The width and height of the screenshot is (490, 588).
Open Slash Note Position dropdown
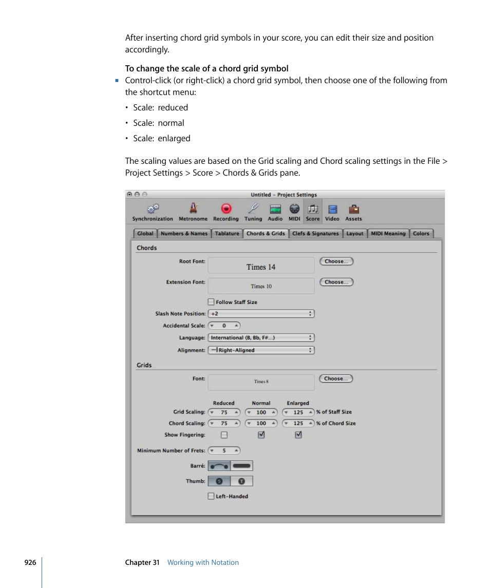click(x=261, y=313)
